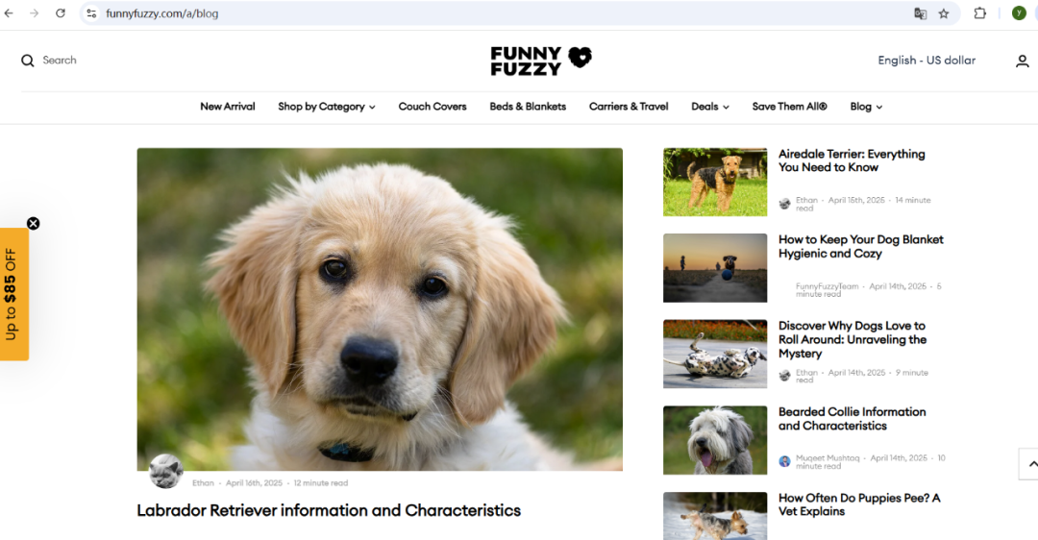Open the browser extensions puzzle icon

coord(979,13)
